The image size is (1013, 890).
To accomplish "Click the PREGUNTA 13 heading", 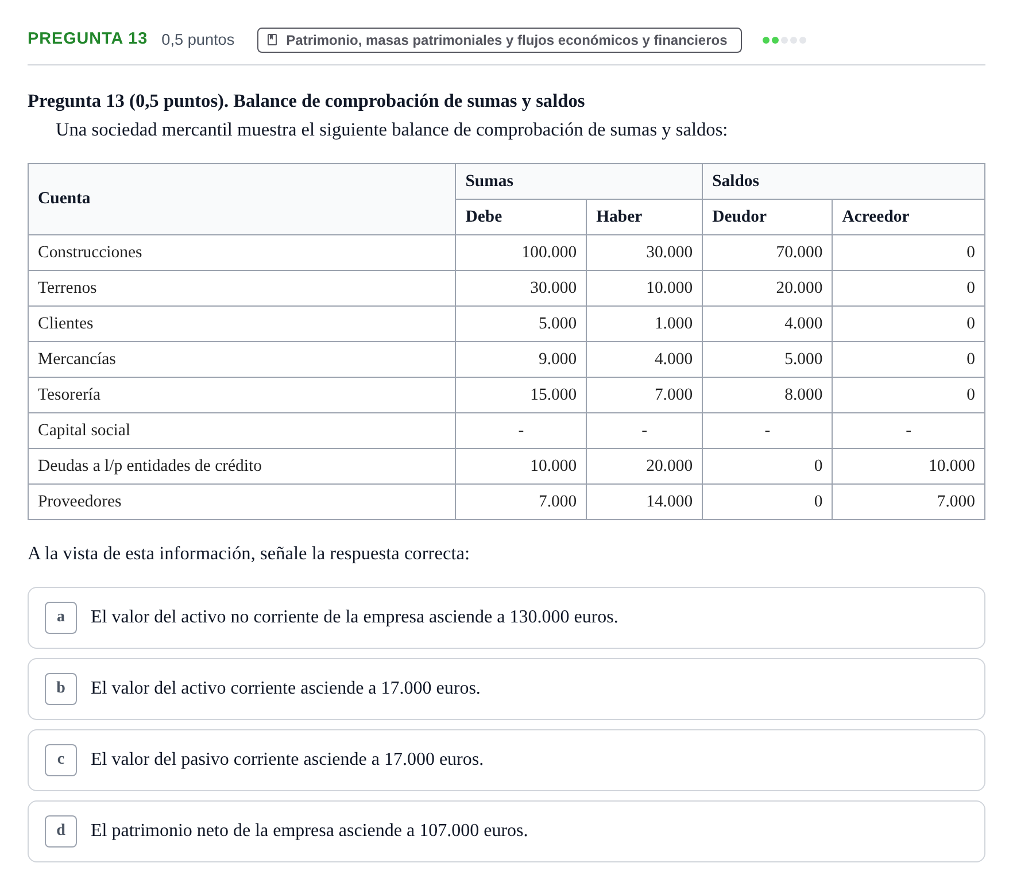I will [87, 38].
